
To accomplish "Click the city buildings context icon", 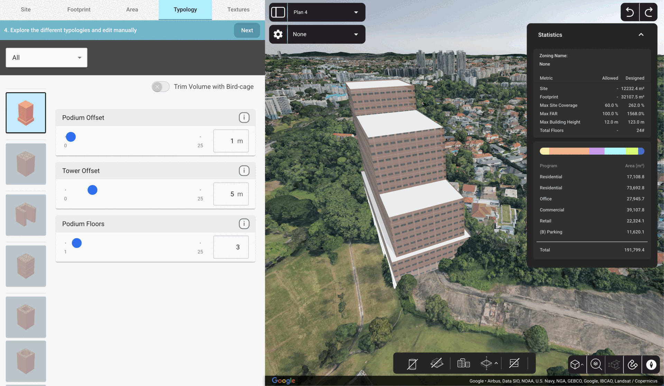I will [x=463, y=363].
